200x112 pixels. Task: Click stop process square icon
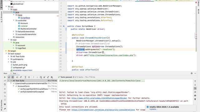pyautogui.click(x=5, y=89)
